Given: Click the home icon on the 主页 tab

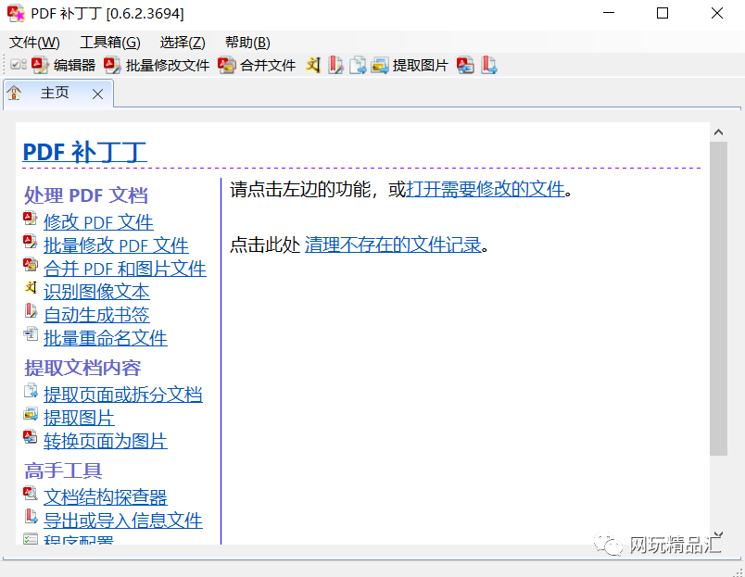Looking at the screenshot, I should coord(14,93).
